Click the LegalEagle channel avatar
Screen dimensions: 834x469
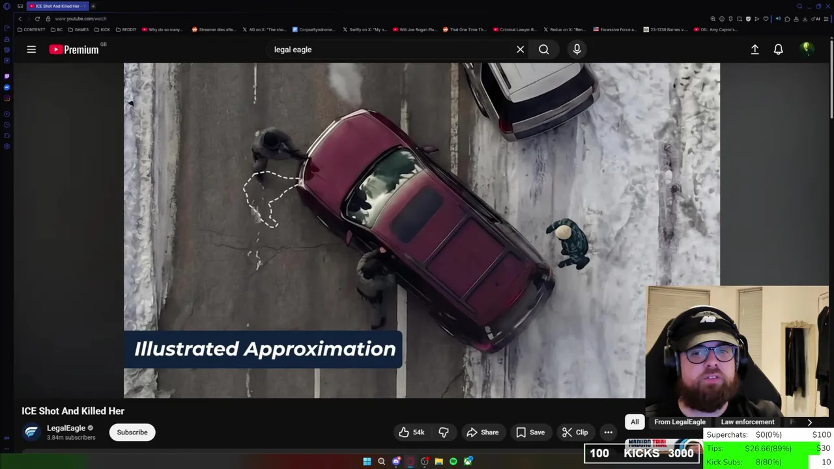tap(31, 433)
